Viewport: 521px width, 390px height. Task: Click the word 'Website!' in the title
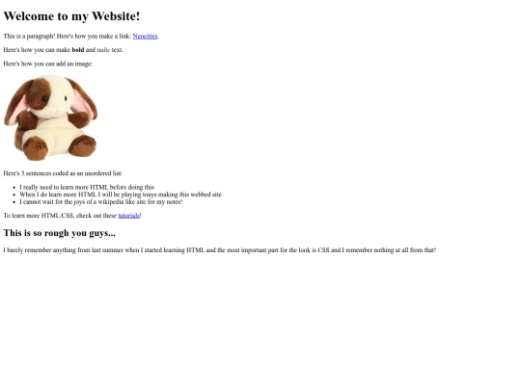(x=116, y=16)
